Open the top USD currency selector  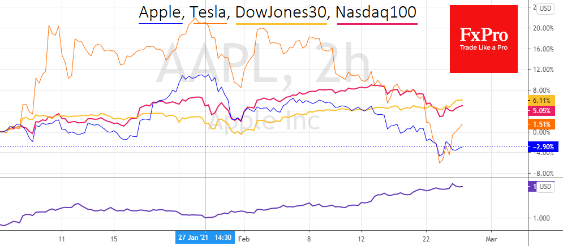point(545,8)
